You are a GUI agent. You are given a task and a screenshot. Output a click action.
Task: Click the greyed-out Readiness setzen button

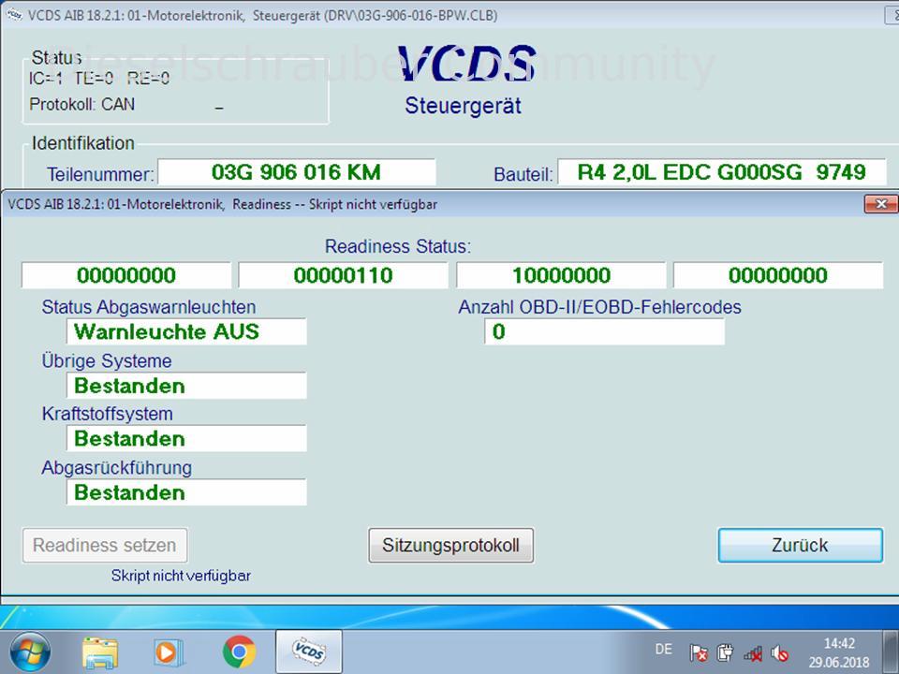pos(105,545)
